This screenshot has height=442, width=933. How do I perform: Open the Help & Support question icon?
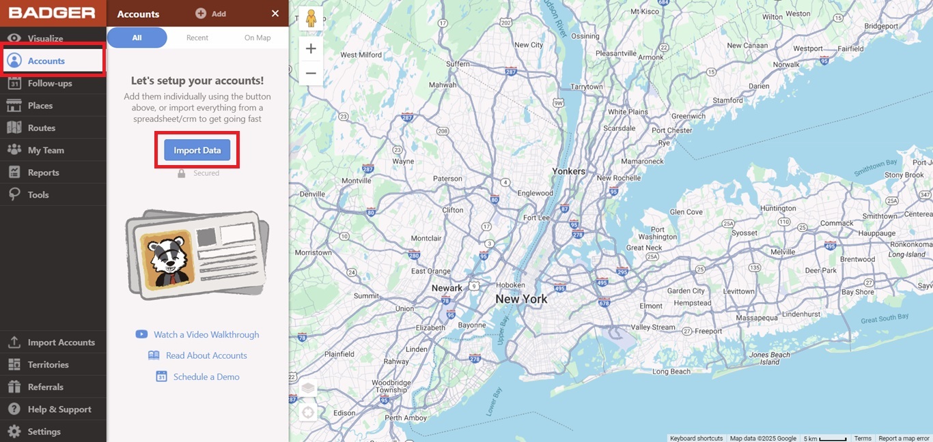pos(14,409)
